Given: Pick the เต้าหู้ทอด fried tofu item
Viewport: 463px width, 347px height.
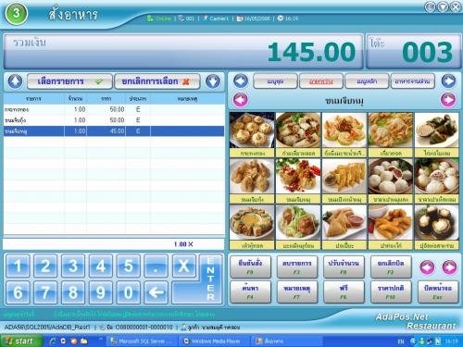Looking at the screenshot, I should tap(252, 227).
